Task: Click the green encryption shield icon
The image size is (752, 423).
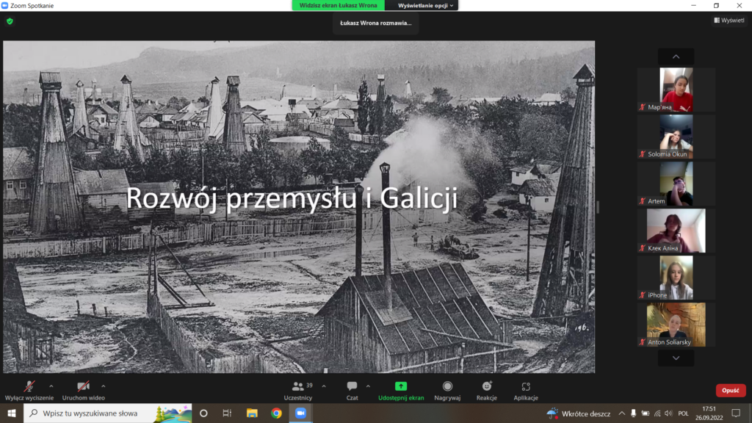Action: [x=10, y=21]
